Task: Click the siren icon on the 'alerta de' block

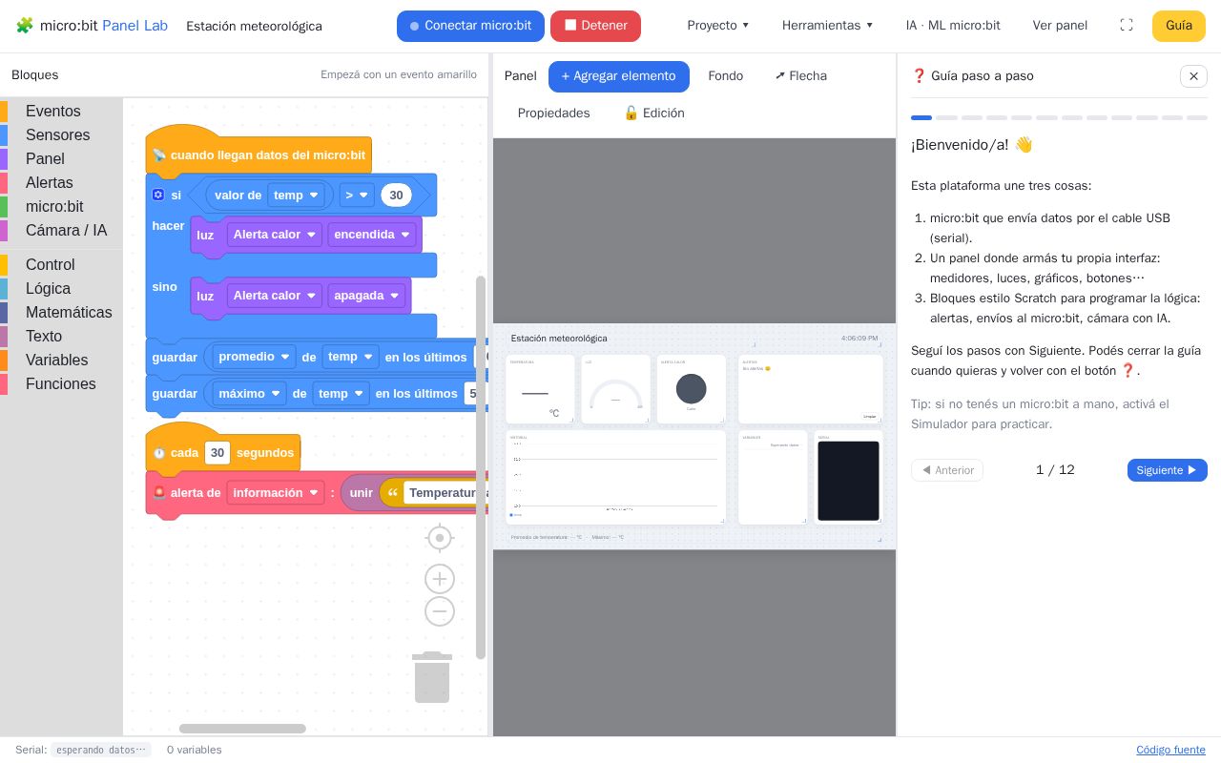Action: (159, 493)
